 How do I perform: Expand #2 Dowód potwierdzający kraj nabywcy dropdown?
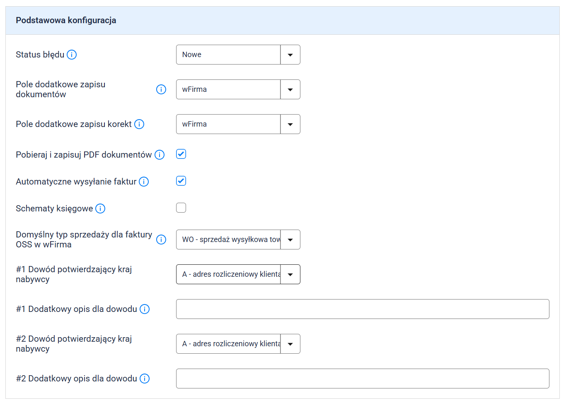(x=238, y=344)
